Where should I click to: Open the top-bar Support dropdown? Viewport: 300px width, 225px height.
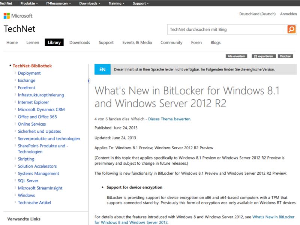pyautogui.click(x=141, y=3)
